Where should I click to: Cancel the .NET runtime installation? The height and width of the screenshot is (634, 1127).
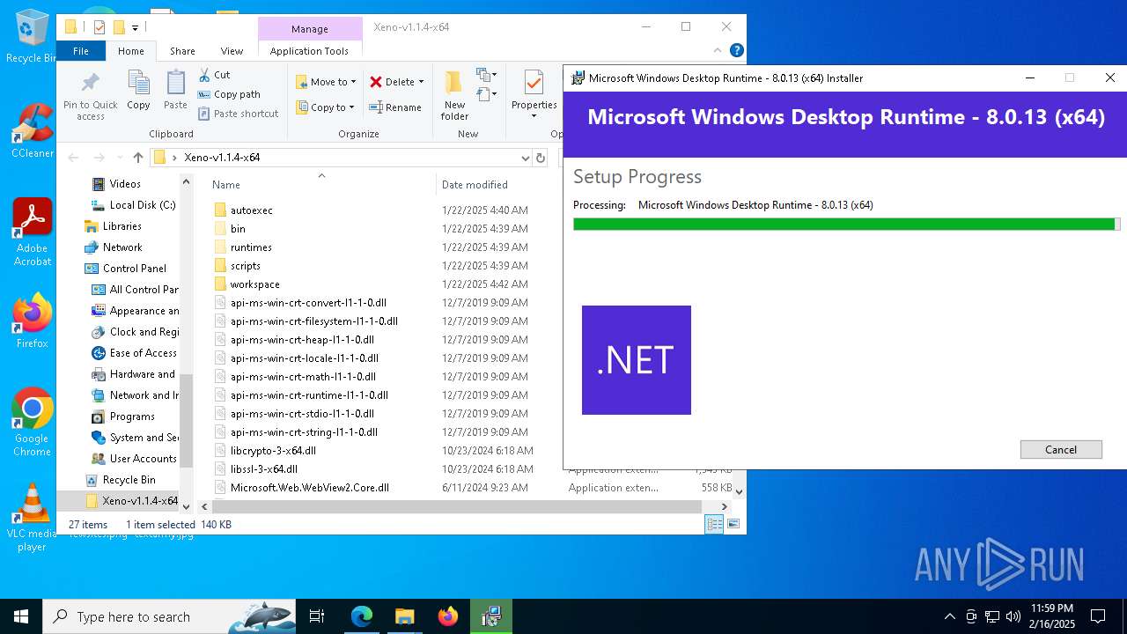coord(1061,449)
